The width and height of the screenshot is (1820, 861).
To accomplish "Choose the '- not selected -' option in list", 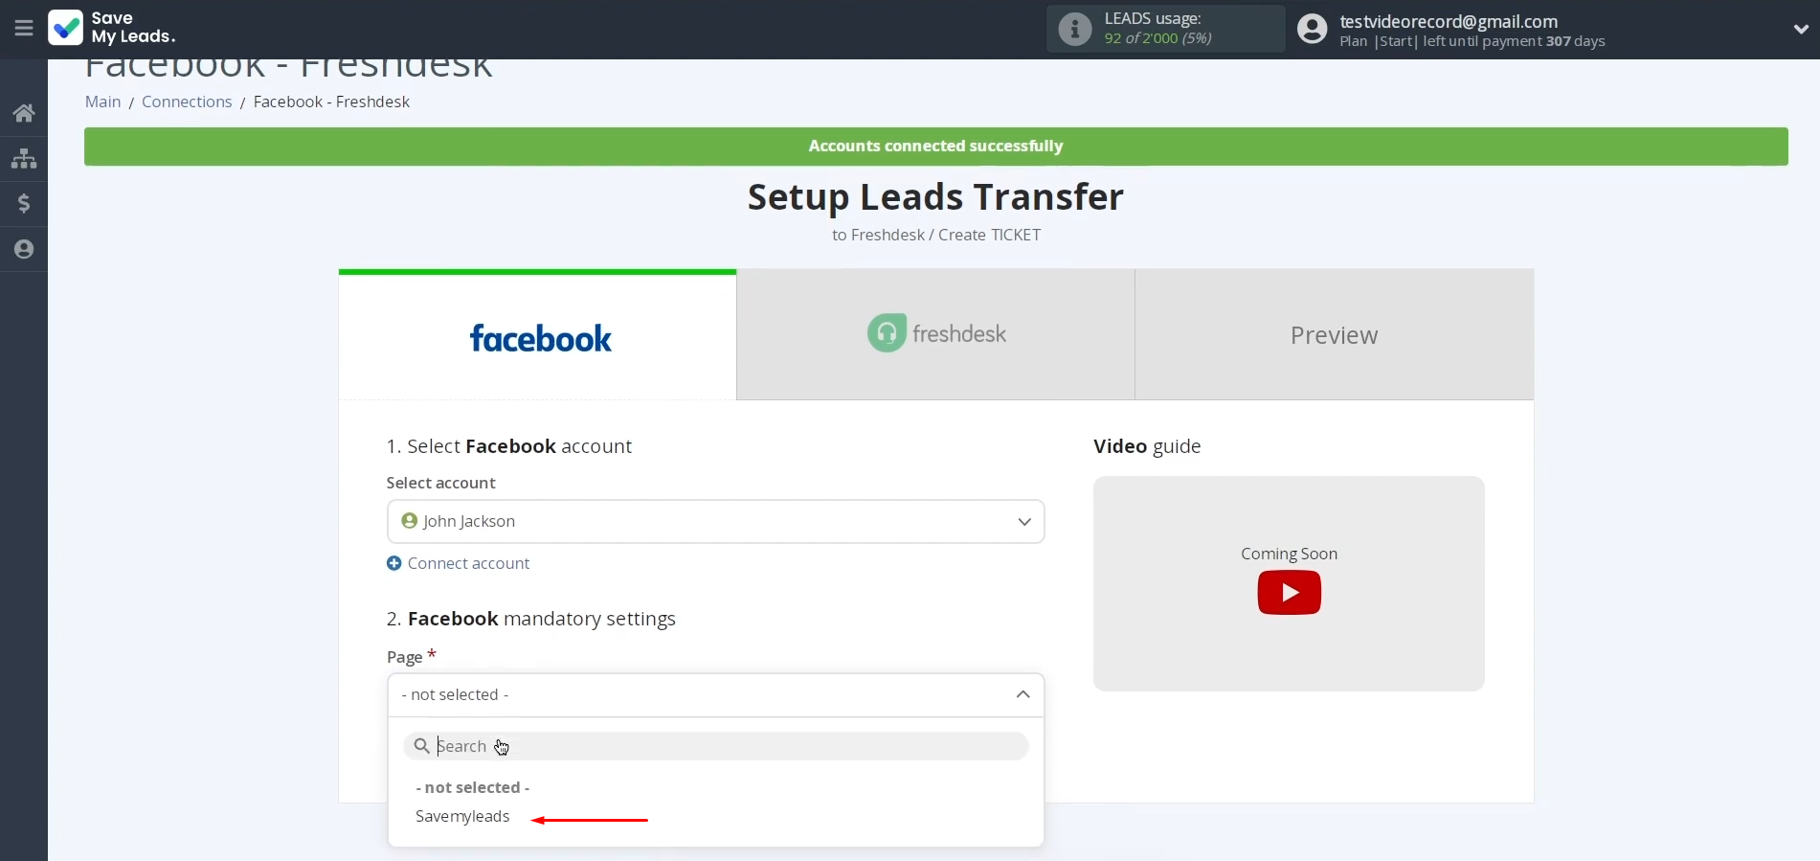I will [x=473, y=787].
